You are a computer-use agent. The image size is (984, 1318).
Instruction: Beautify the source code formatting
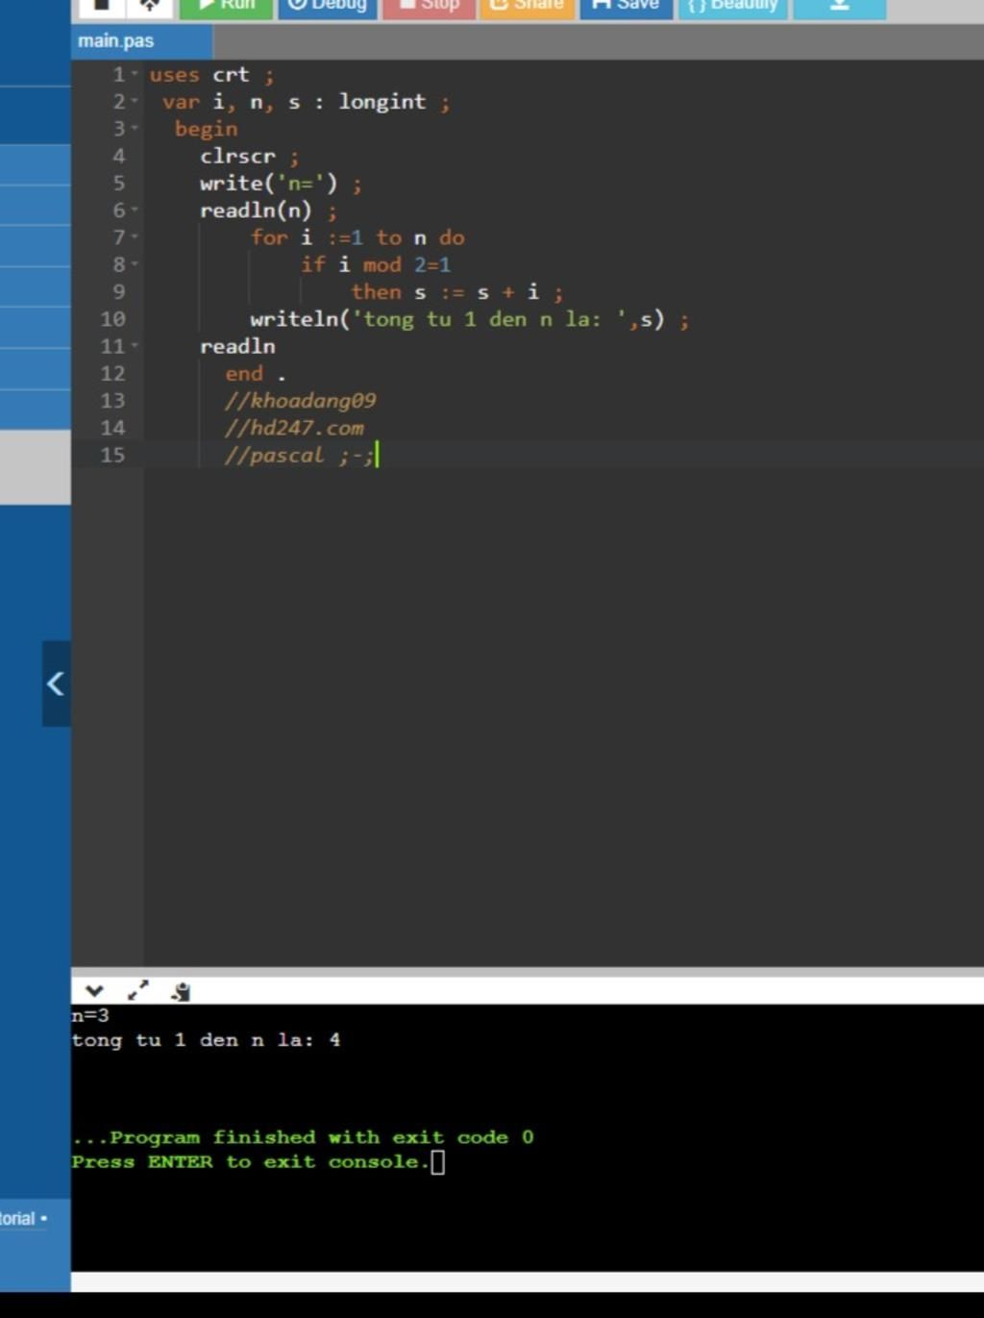(733, 8)
